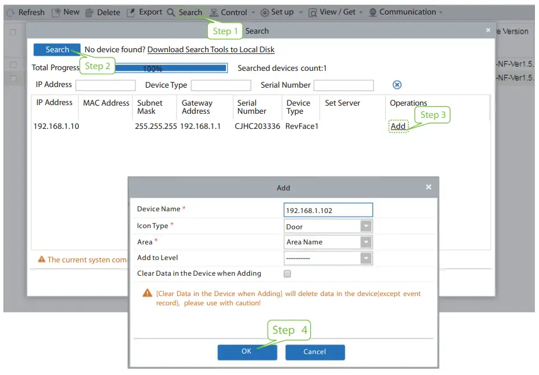
Task: Click the Total Progress bar at 100%
Action: point(171,68)
